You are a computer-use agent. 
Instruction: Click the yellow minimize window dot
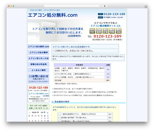click(x=11, y=6)
